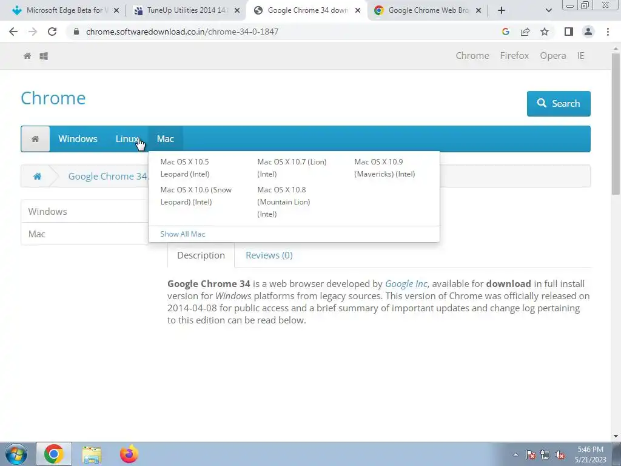Select Mac OS X 10.6 Snow Leopard
Image resolution: width=621 pixels, height=466 pixels.
[x=196, y=196]
